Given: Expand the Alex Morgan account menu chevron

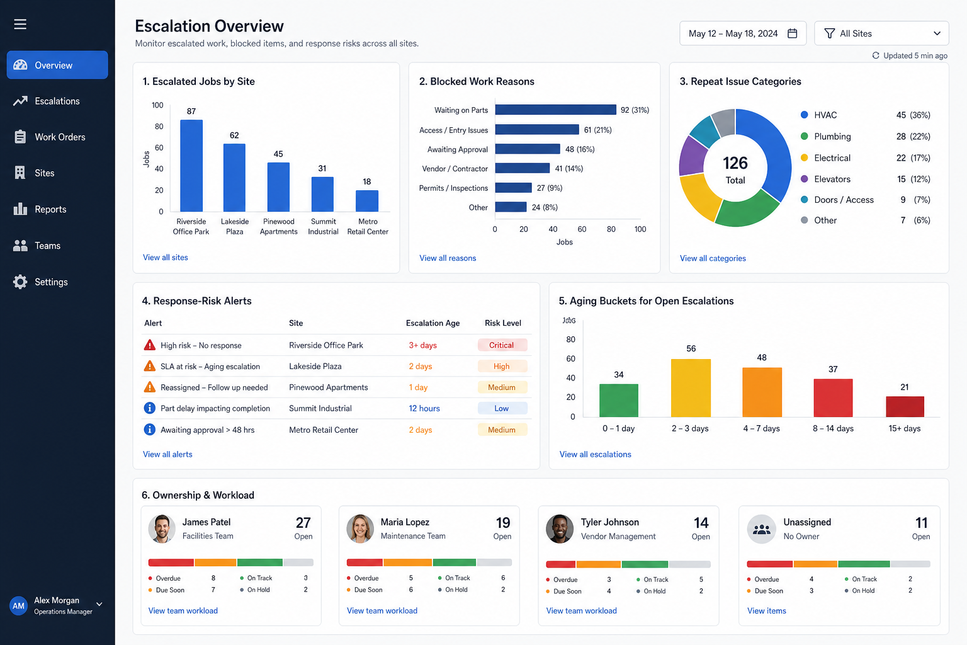Looking at the screenshot, I should point(99,605).
